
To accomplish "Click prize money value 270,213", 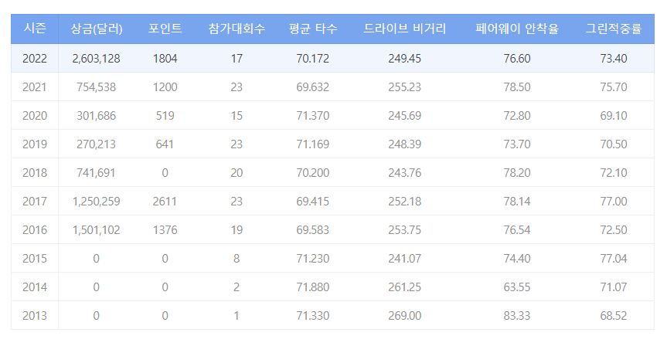I will (x=96, y=144).
